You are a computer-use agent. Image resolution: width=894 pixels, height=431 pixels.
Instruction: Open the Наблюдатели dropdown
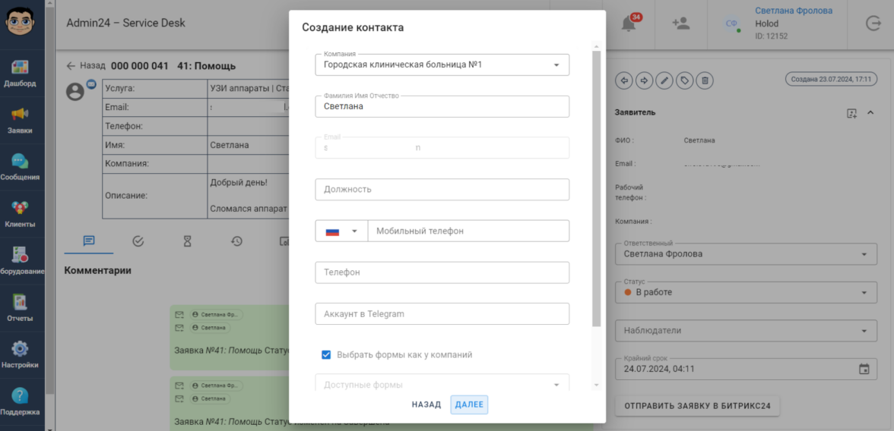click(x=864, y=331)
